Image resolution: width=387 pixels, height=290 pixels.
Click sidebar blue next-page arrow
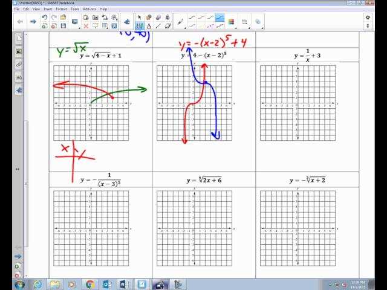[x=18, y=256]
